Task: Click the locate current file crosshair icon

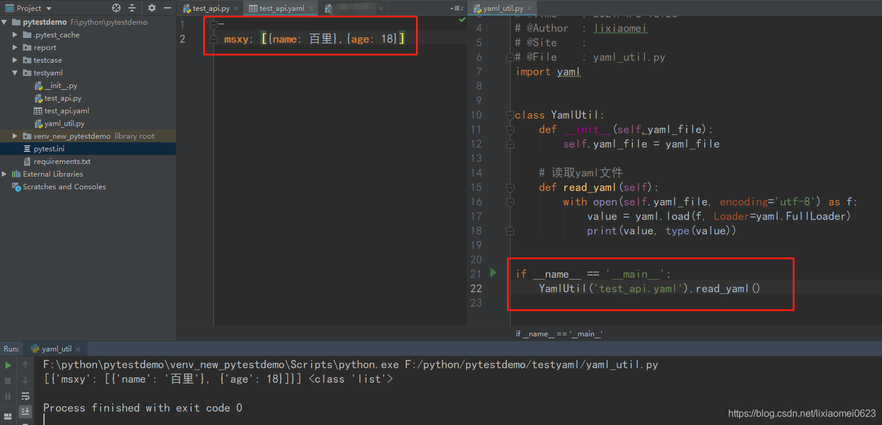Action: pyautogui.click(x=116, y=8)
